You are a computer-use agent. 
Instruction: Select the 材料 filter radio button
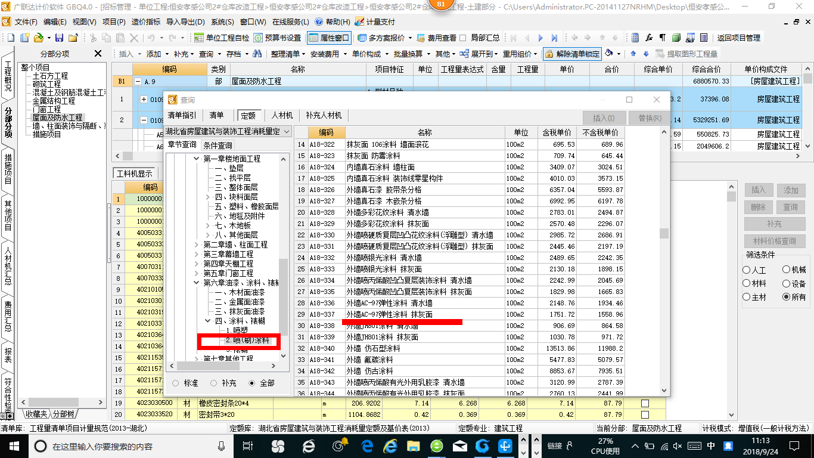tap(747, 283)
